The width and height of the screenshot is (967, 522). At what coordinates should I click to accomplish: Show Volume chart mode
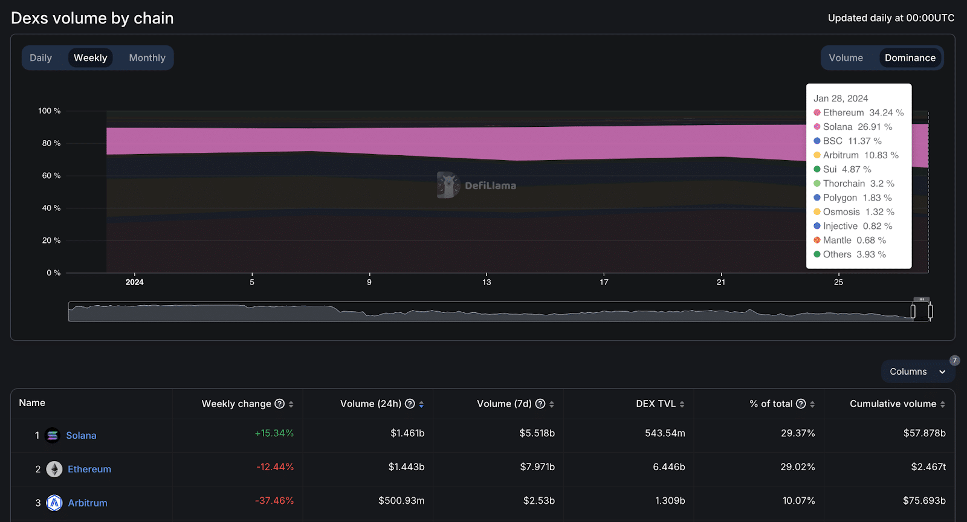pos(846,58)
